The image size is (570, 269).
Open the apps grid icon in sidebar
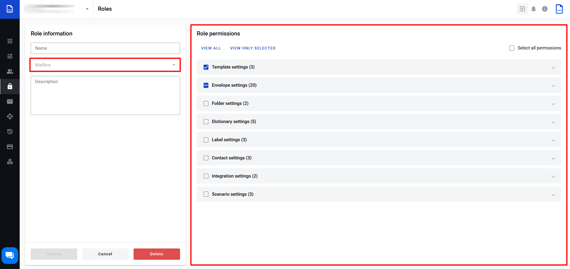point(10,41)
